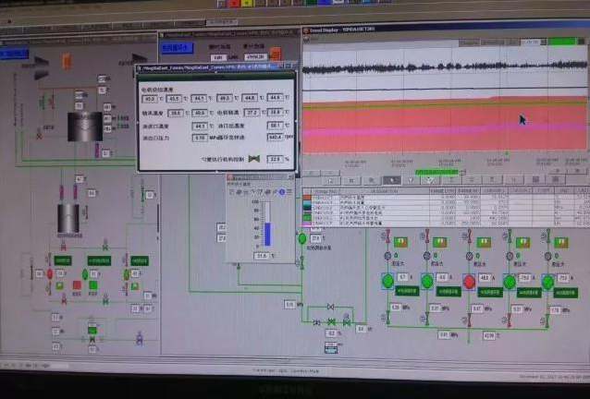Screen dimensions: 590x399
Task: Open the first green pump in five-pump row
Action: (x=387, y=281)
